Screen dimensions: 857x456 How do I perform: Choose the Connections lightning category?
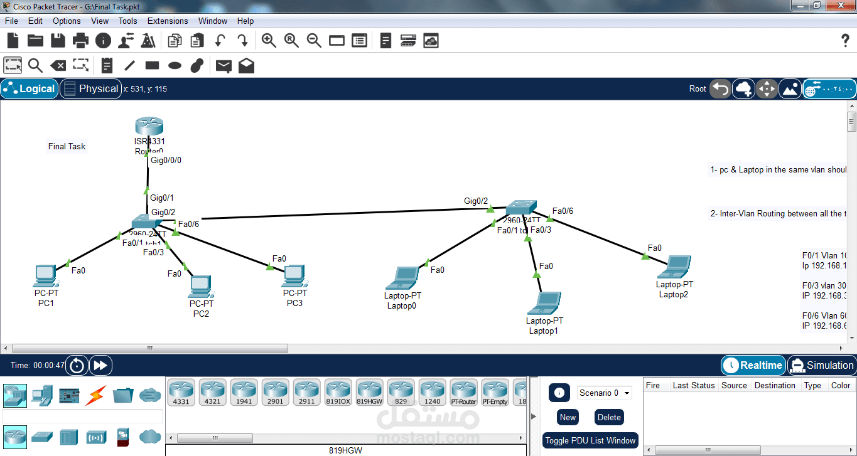click(96, 395)
